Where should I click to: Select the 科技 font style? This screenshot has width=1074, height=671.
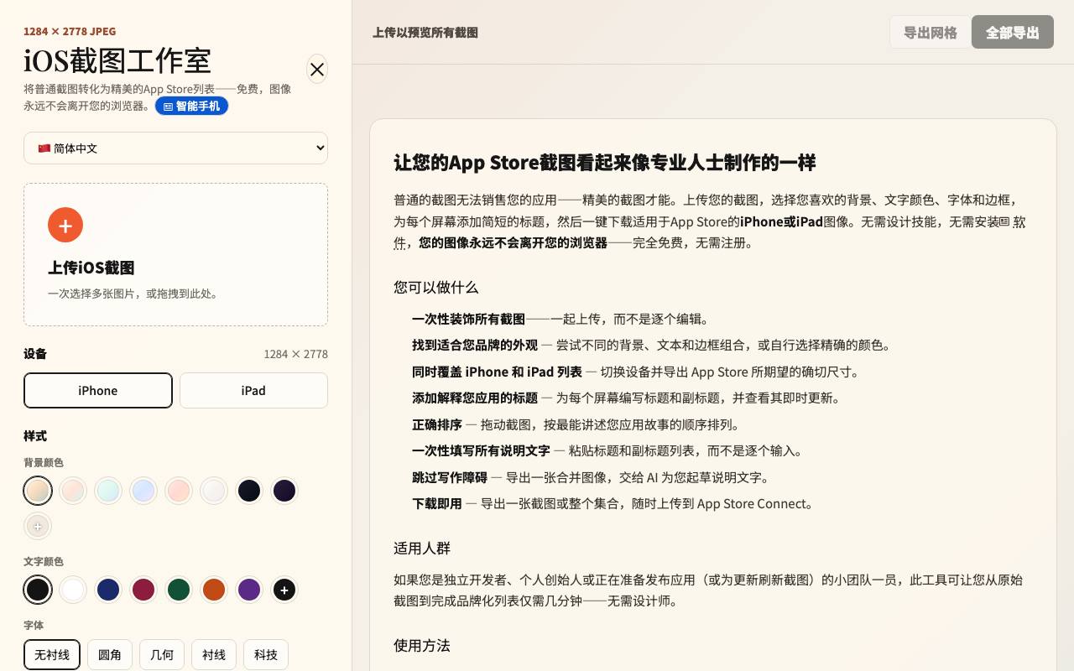coord(266,655)
